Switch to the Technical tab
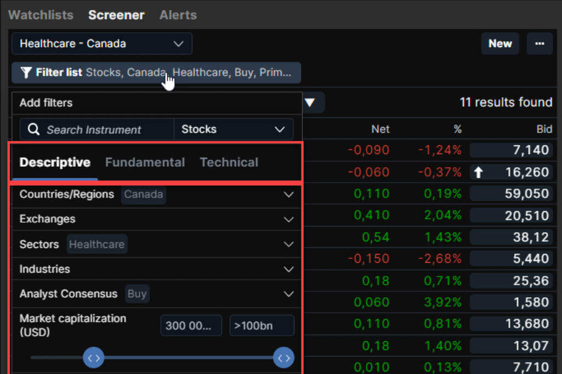Viewport: 562px width, 374px height. [229, 162]
